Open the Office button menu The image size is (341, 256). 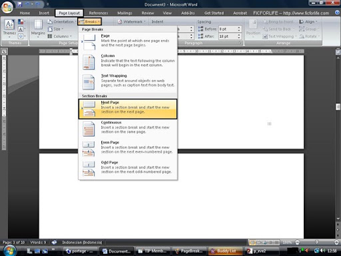pos(7,7)
